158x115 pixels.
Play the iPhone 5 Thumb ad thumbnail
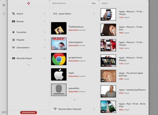pyautogui.click(x=108, y=14)
